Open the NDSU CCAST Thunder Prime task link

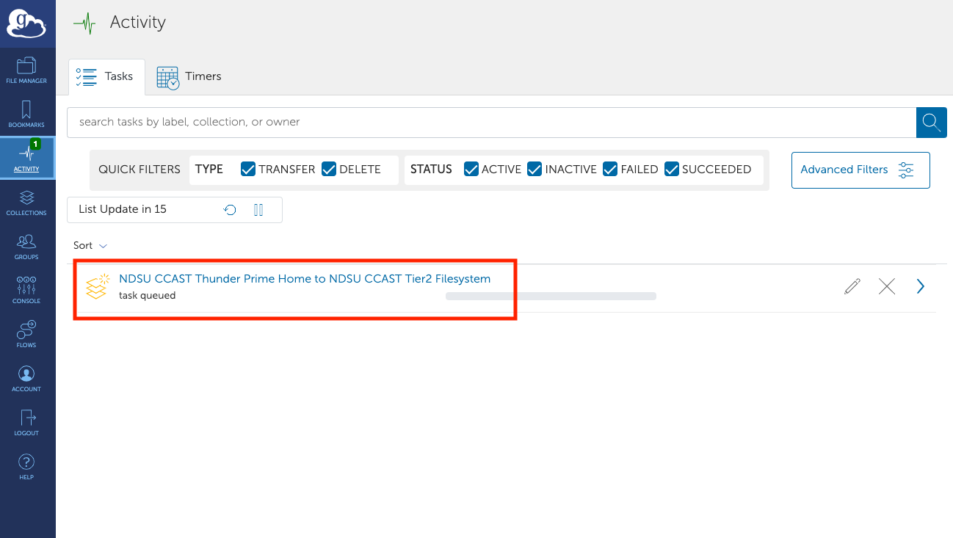(305, 279)
